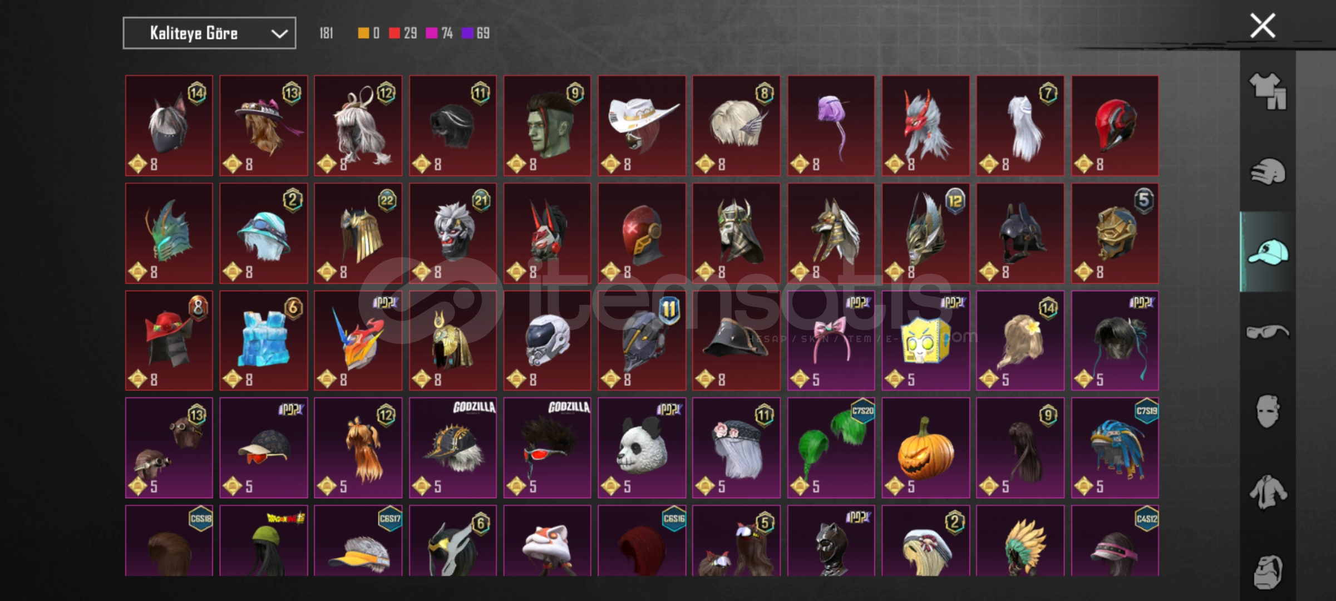
Task: Filter by the red quality swatch 29
Action: click(x=403, y=33)
